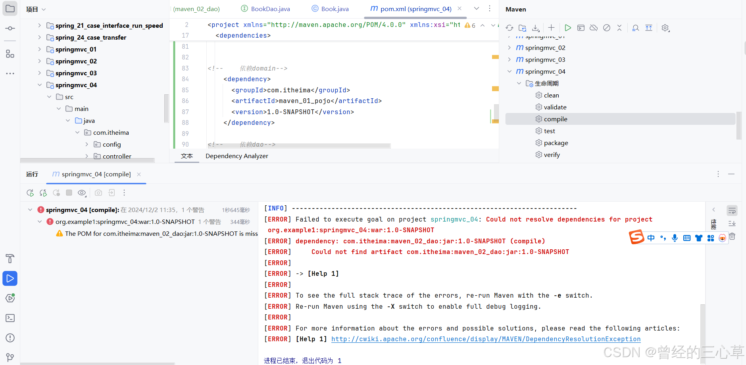
Task: Open Build hammer tool window
Action: coord(10,259)
